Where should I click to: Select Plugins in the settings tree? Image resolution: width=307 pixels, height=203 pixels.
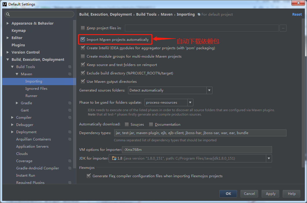(x=18, y=45)
